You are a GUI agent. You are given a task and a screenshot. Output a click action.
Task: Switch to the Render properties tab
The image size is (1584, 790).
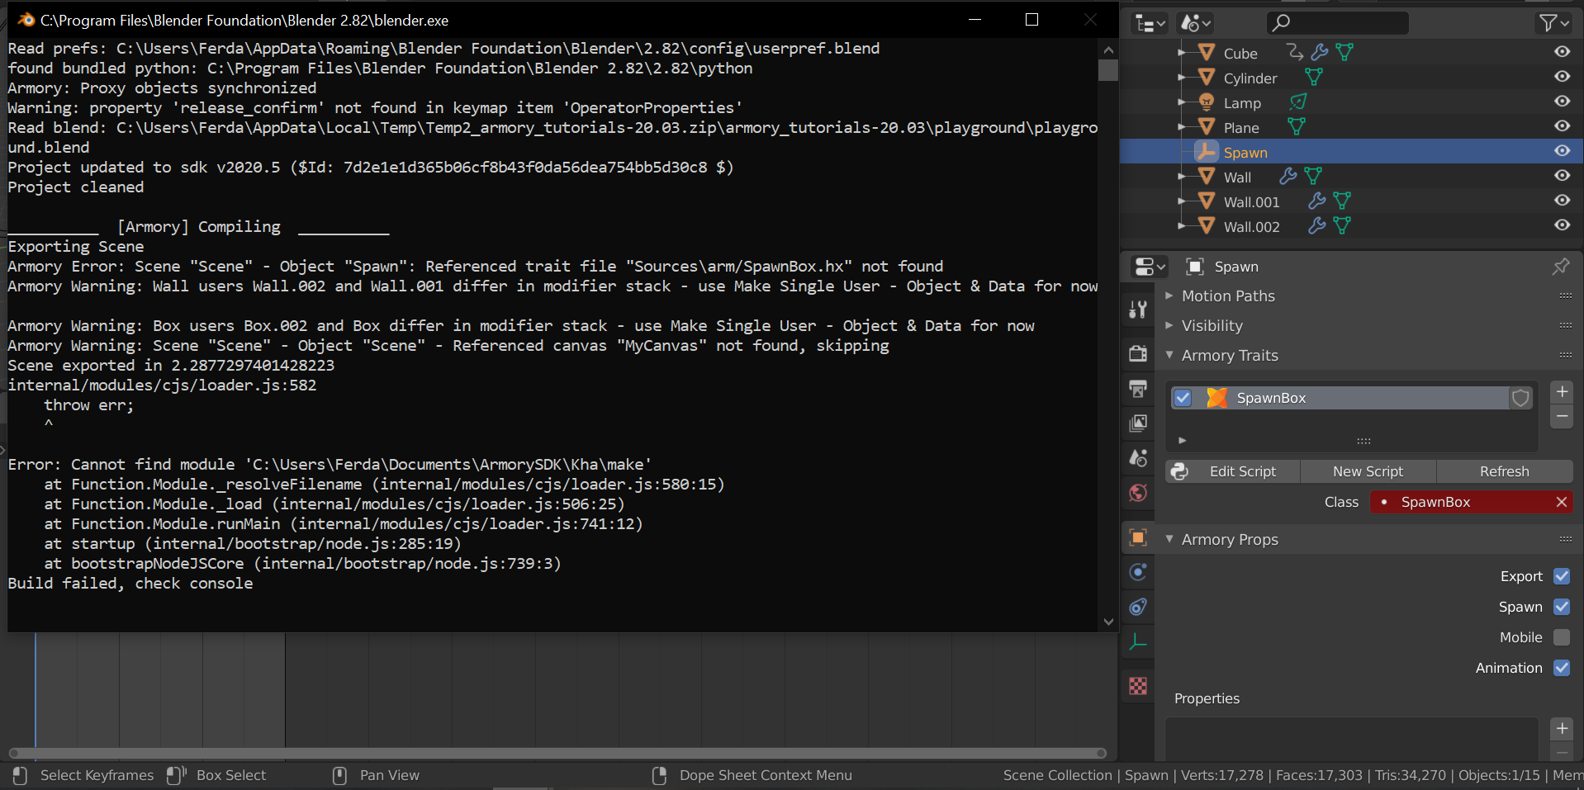tap(1138, 353)
